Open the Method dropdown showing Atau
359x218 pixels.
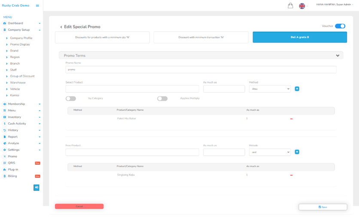(x=270, y=89)
